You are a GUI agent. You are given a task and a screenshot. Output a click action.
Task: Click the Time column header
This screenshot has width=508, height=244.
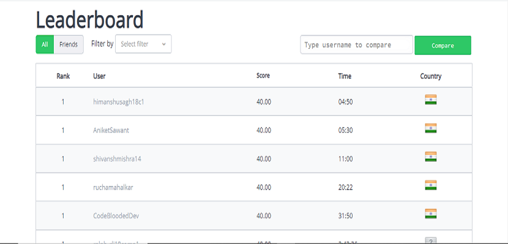345,76
